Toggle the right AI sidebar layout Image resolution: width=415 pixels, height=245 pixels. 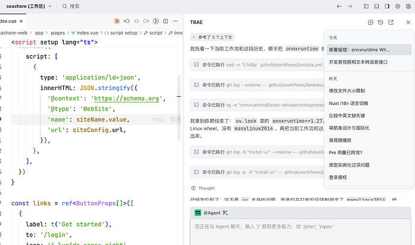click(x=387, y=6)
